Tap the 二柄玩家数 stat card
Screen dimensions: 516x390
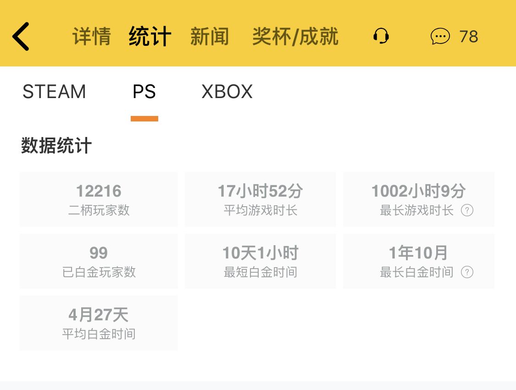tap(99, 199)
